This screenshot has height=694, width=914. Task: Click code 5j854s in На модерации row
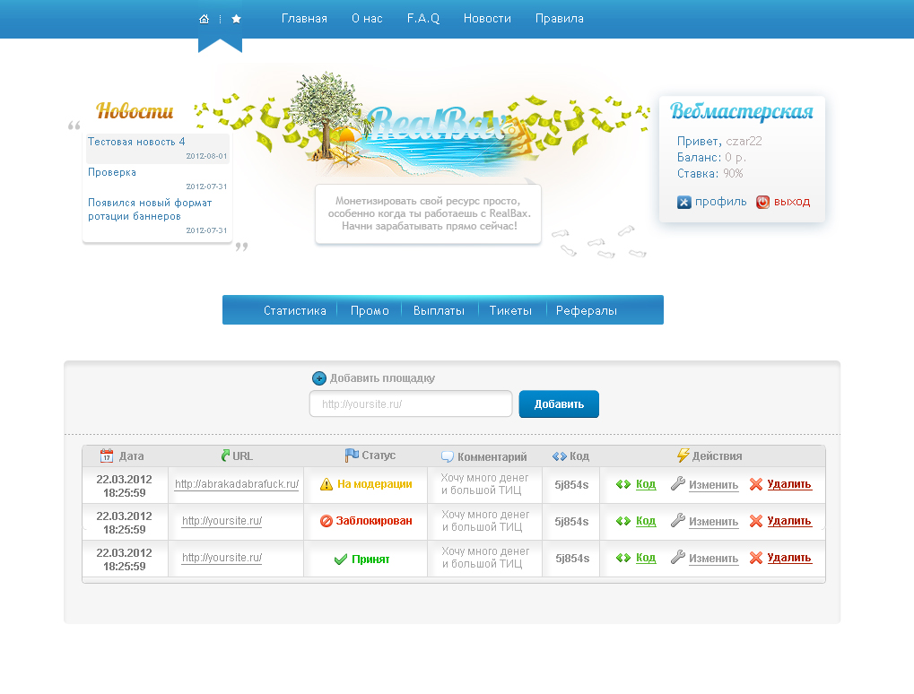point(571,485)
